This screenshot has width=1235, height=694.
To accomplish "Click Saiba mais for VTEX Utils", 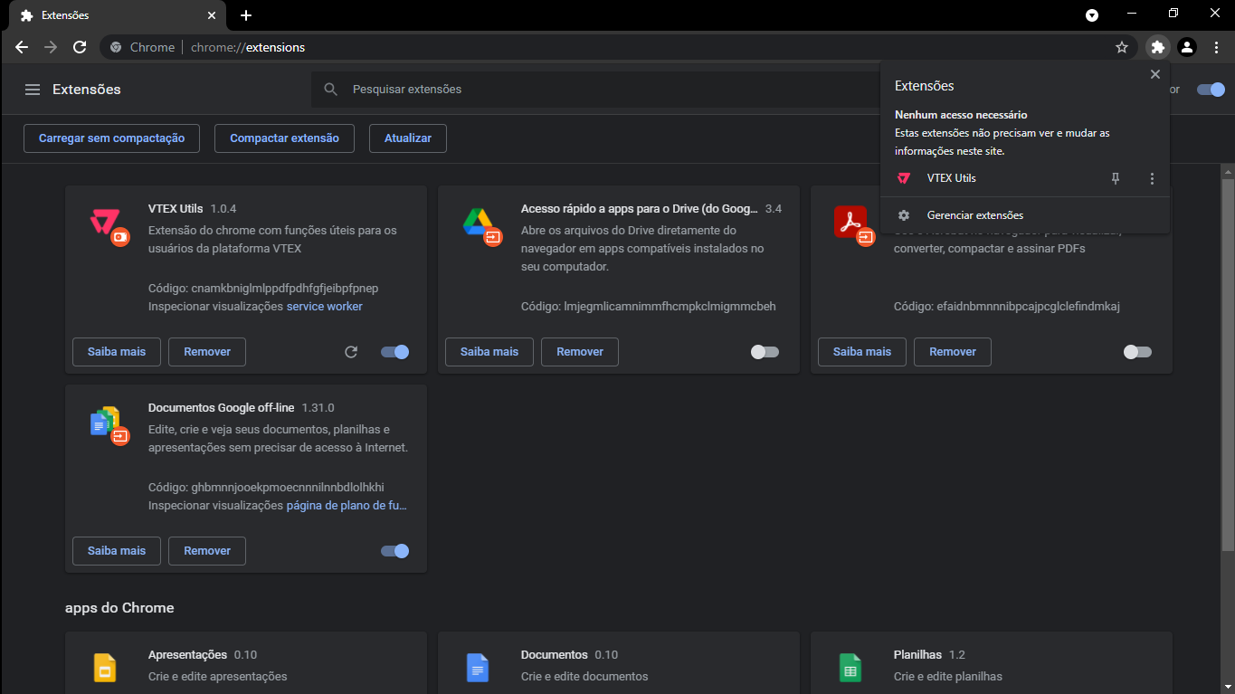I will point(117,352).
